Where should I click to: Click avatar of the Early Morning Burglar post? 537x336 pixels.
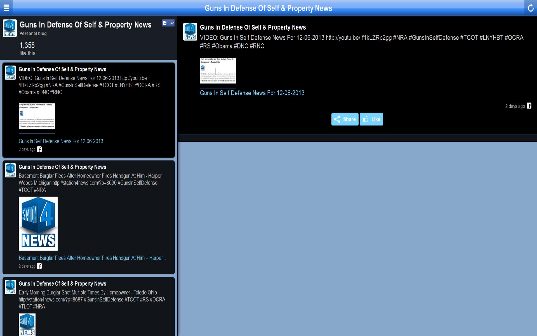[x=10, y=287]
